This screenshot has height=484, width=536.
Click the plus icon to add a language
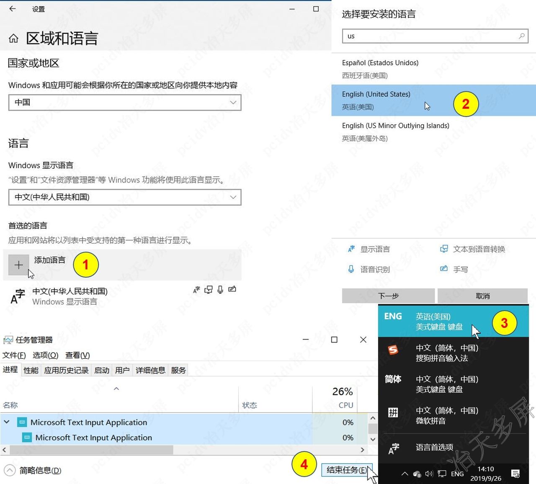(x=18, y=265)
